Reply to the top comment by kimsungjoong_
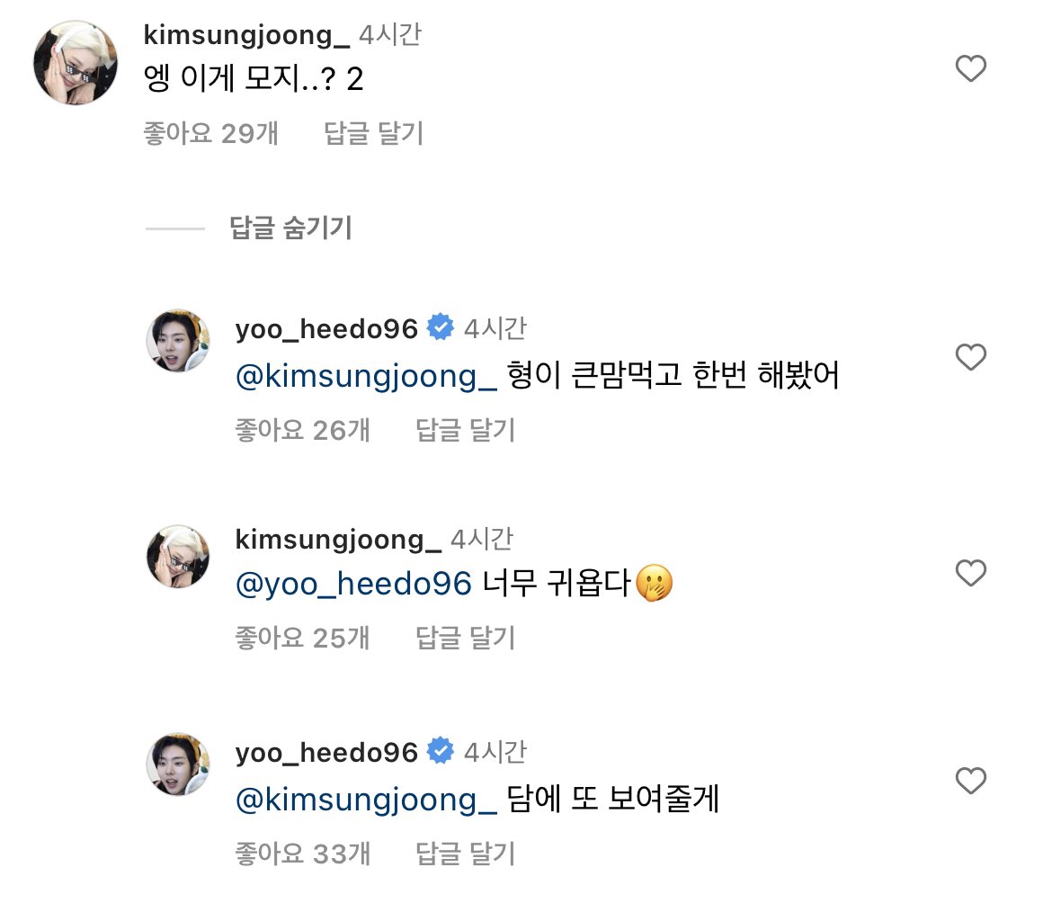Viewport: 1052px width, 903px height. [372, 134]
